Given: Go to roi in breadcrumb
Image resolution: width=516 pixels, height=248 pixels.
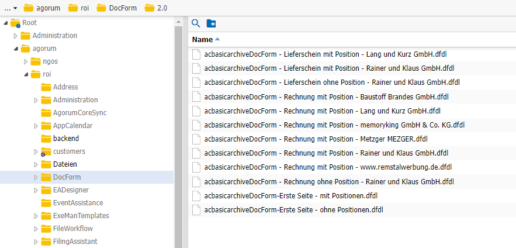Looking at the screenshot, I should pos(79,8).
